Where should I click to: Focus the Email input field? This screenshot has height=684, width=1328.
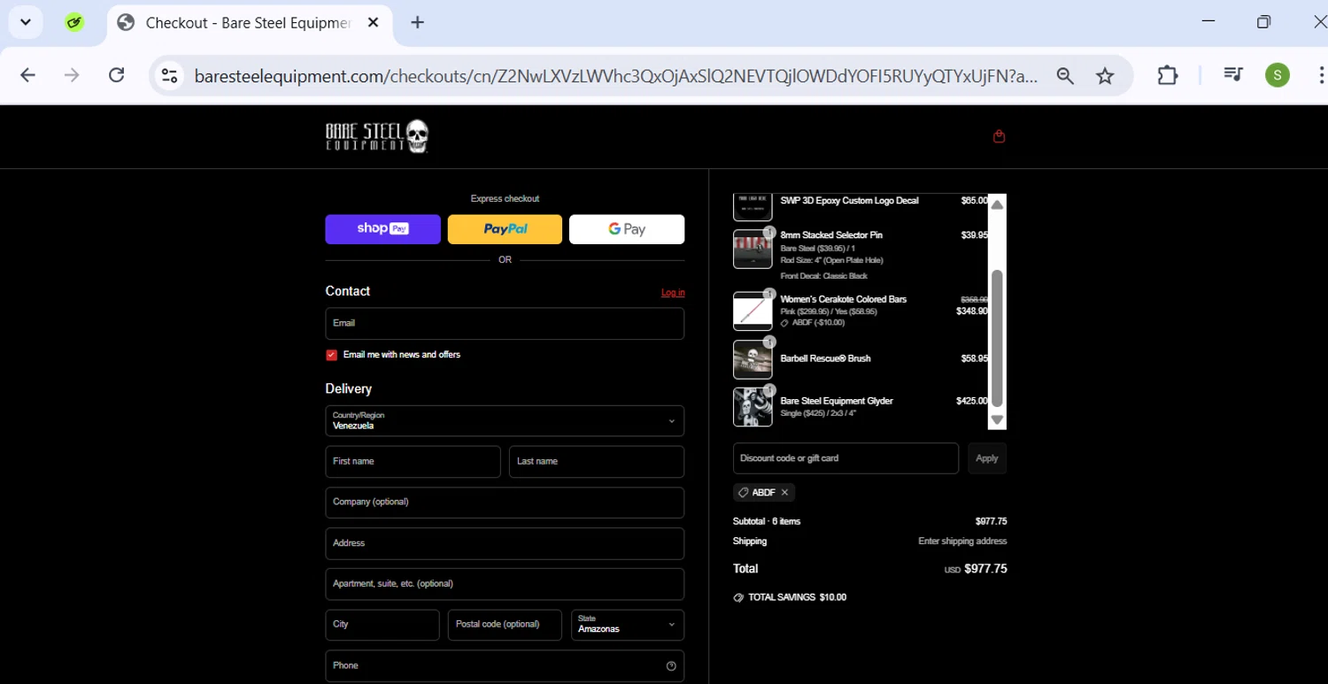[x=505, y=324]
